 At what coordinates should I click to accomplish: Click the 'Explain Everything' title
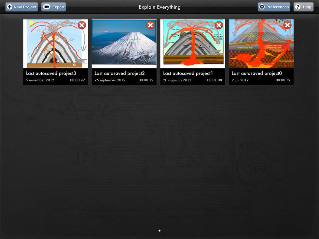(159, 7)
